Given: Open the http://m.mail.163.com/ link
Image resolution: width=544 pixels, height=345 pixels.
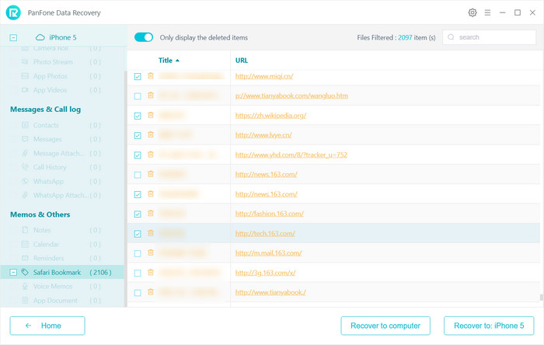Looking at the screenshot, I should point(269,253).
